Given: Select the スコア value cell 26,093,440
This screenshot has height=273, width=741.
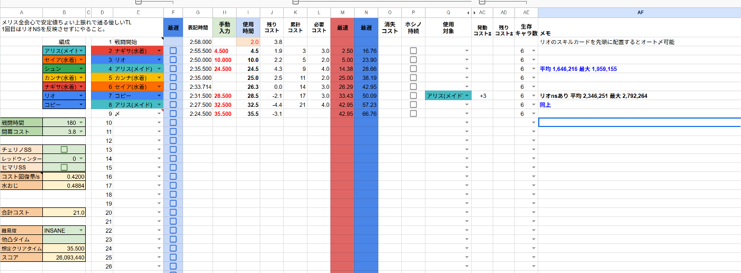Looking at the screenshot, I should (64, 258).
